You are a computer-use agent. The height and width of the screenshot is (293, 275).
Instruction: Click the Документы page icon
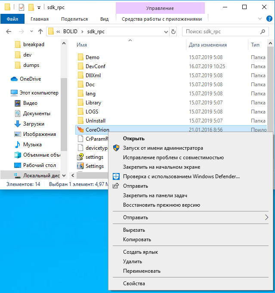click(18, 113)
